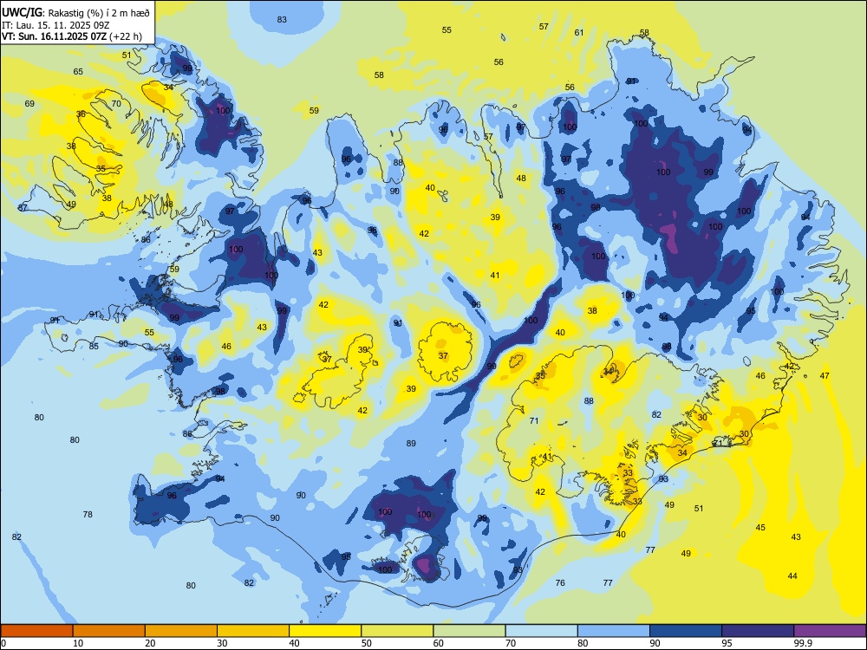The height and width of the screenshot is (650, 867).
Task: Click the humidity value '69' on the map
Action: coord(29,103)
